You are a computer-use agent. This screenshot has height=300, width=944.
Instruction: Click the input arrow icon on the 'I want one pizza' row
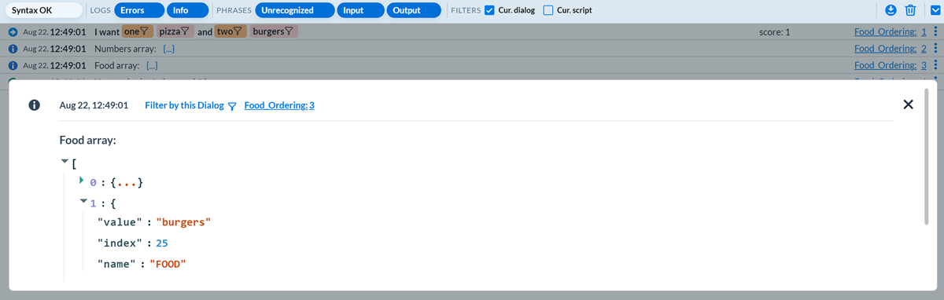(x=13, y=32)
